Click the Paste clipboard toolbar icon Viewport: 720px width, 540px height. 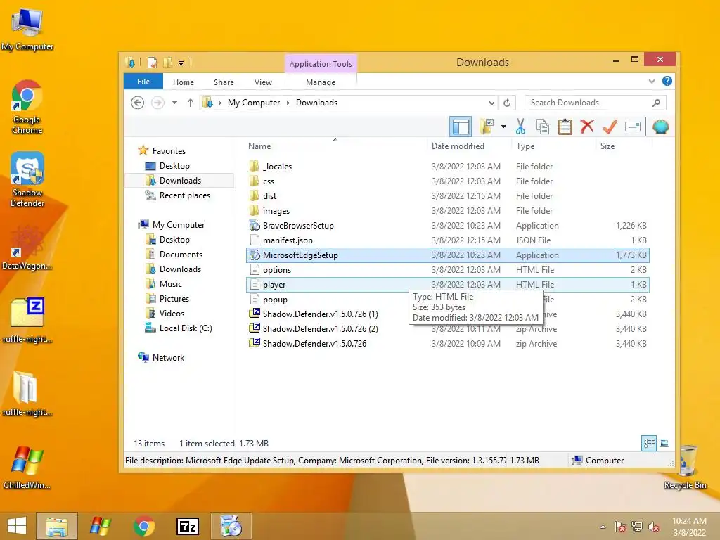(565, 127)
